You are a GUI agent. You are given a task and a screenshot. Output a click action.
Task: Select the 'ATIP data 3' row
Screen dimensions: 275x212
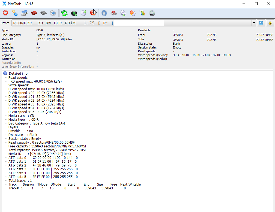tap(43, 169)
